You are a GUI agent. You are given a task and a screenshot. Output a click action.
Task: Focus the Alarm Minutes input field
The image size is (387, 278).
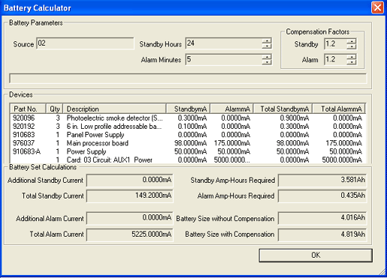coord(224,59)
